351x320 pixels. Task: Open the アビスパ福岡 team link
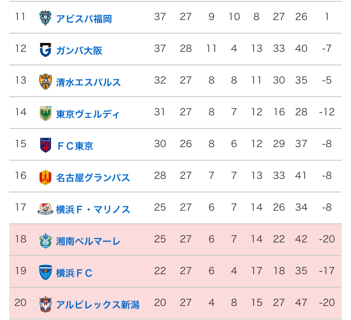coord(84,19)
